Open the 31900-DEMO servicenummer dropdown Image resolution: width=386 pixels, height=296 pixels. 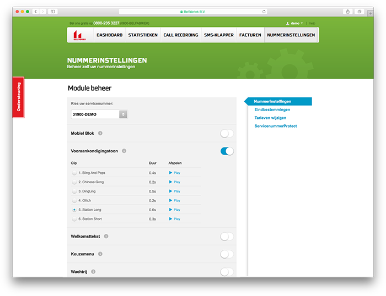99,114
